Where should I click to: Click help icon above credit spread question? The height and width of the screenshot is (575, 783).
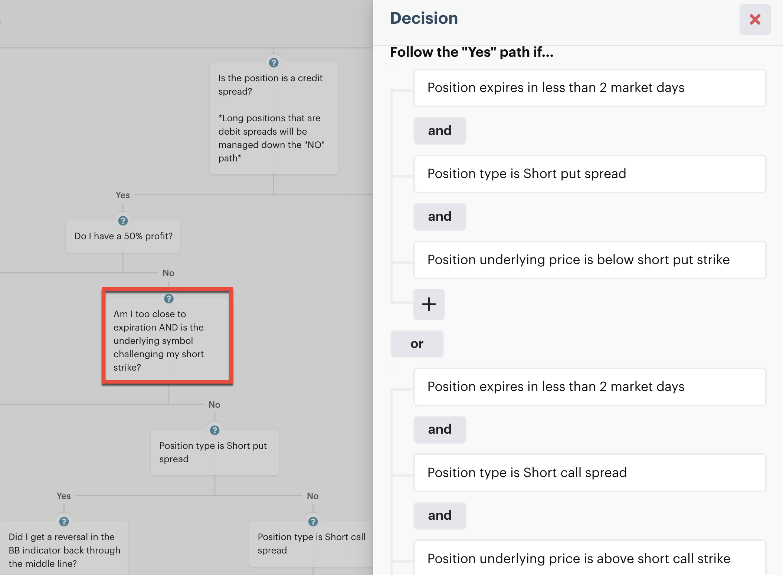(x=273, y=63)
